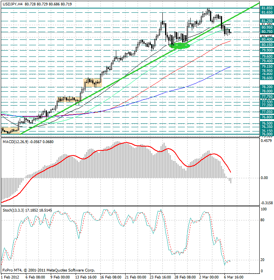
Task: Click the 77.750 price axis label
Action: pos(267,97)
